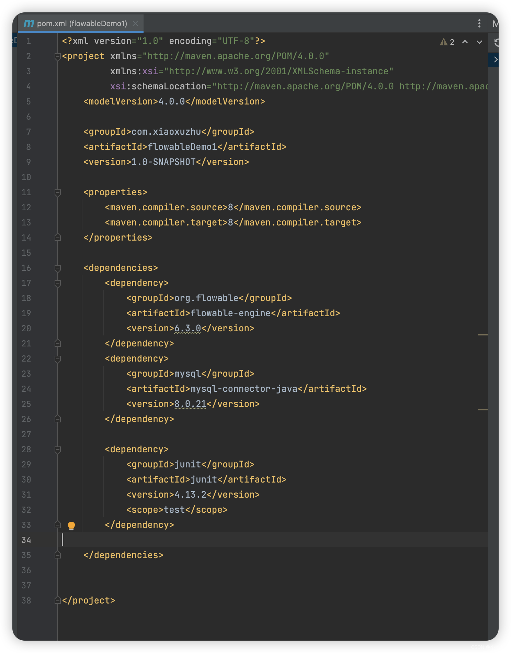Click the modelVersion 4.0.0 line
Screen dimensions: 511x653
174,102
